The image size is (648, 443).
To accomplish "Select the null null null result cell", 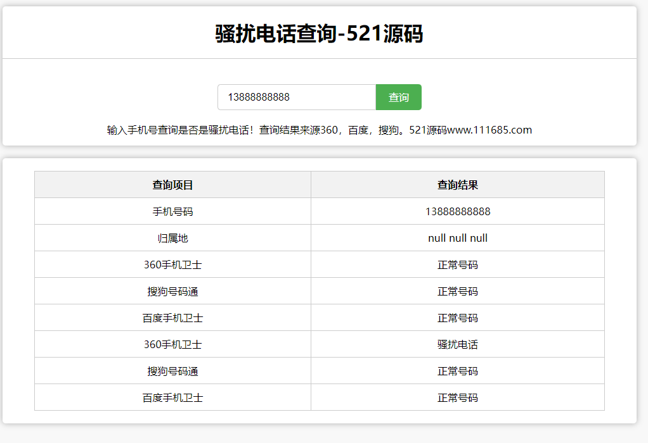I will pyautogui.click(x=458, y=238).
